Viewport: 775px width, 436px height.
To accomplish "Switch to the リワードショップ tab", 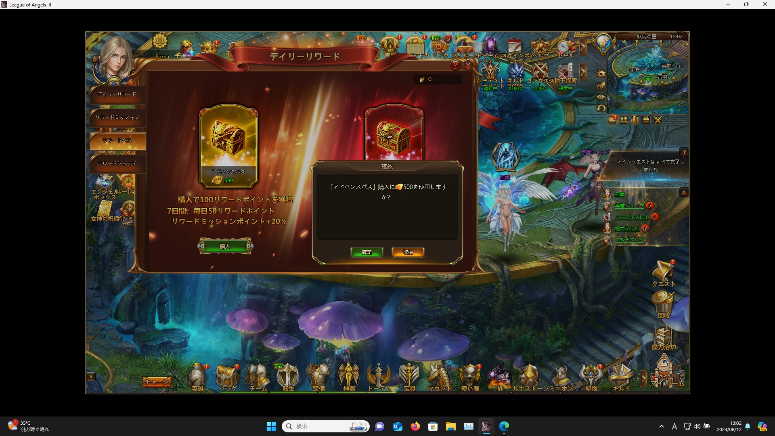I will (117, 163).
